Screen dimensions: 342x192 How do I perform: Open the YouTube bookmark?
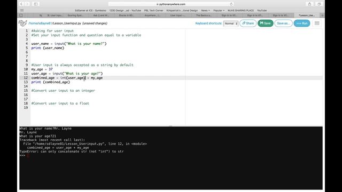pyautogui.click(x=262, y=11)
